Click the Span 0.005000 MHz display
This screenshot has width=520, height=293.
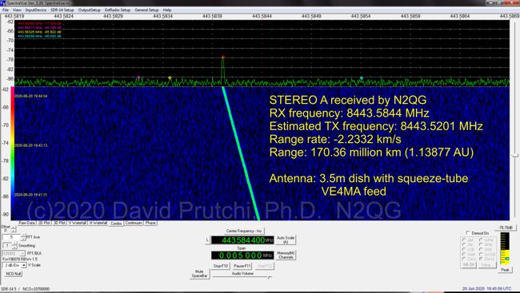click(x=242, y=255)
